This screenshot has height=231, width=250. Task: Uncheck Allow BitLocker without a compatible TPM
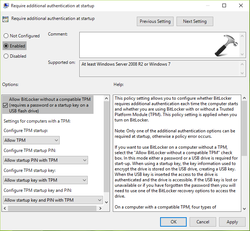click(x=5, y=105)
